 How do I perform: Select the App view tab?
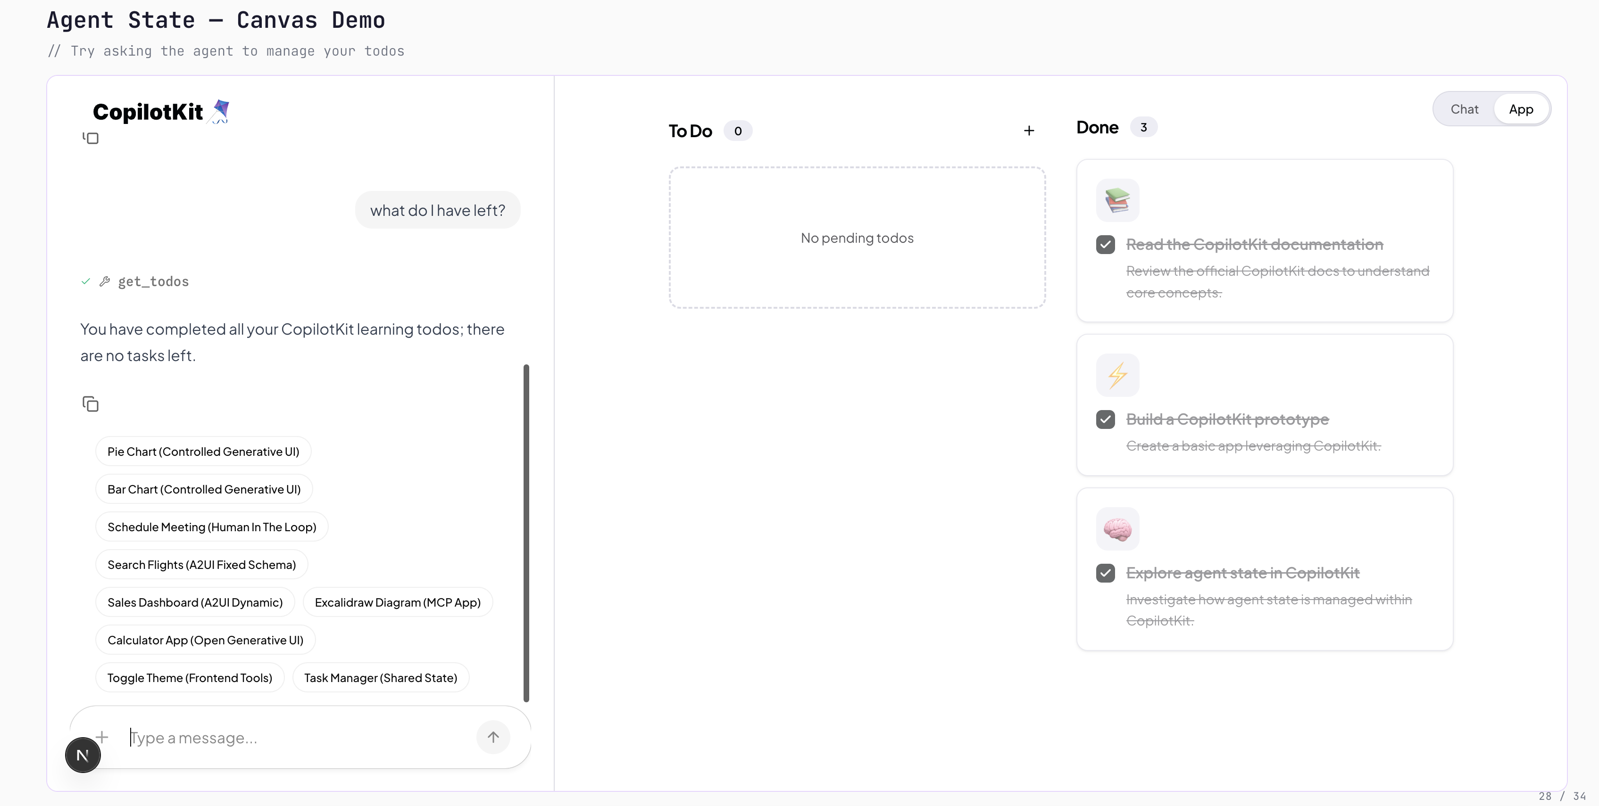tap(1521, 109)
